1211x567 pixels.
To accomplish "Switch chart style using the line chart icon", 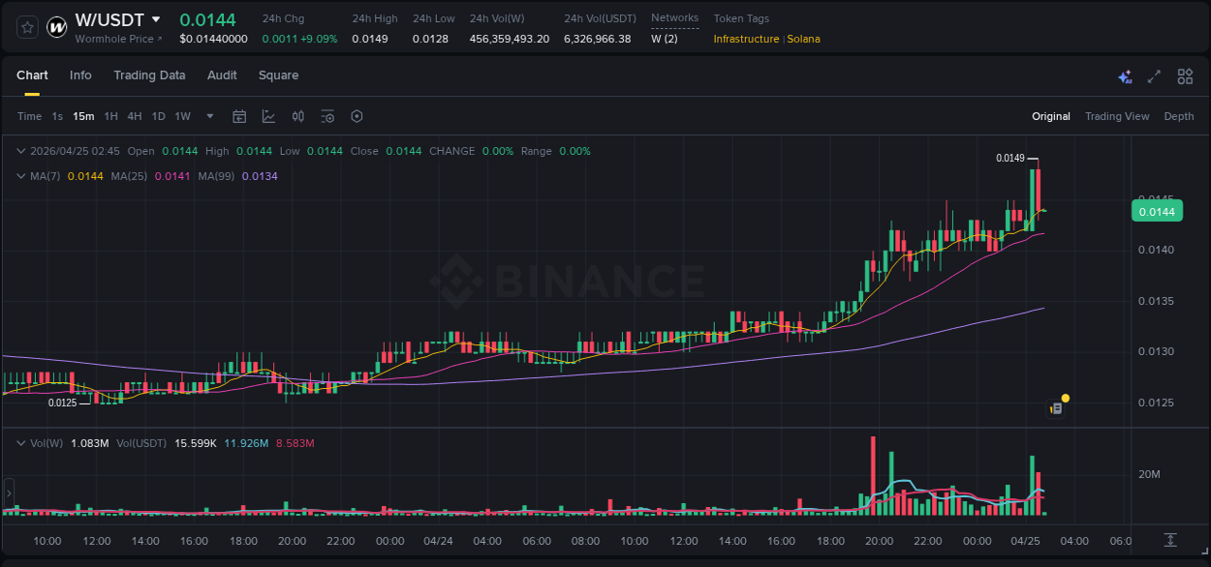I will (x=267, y=115).
